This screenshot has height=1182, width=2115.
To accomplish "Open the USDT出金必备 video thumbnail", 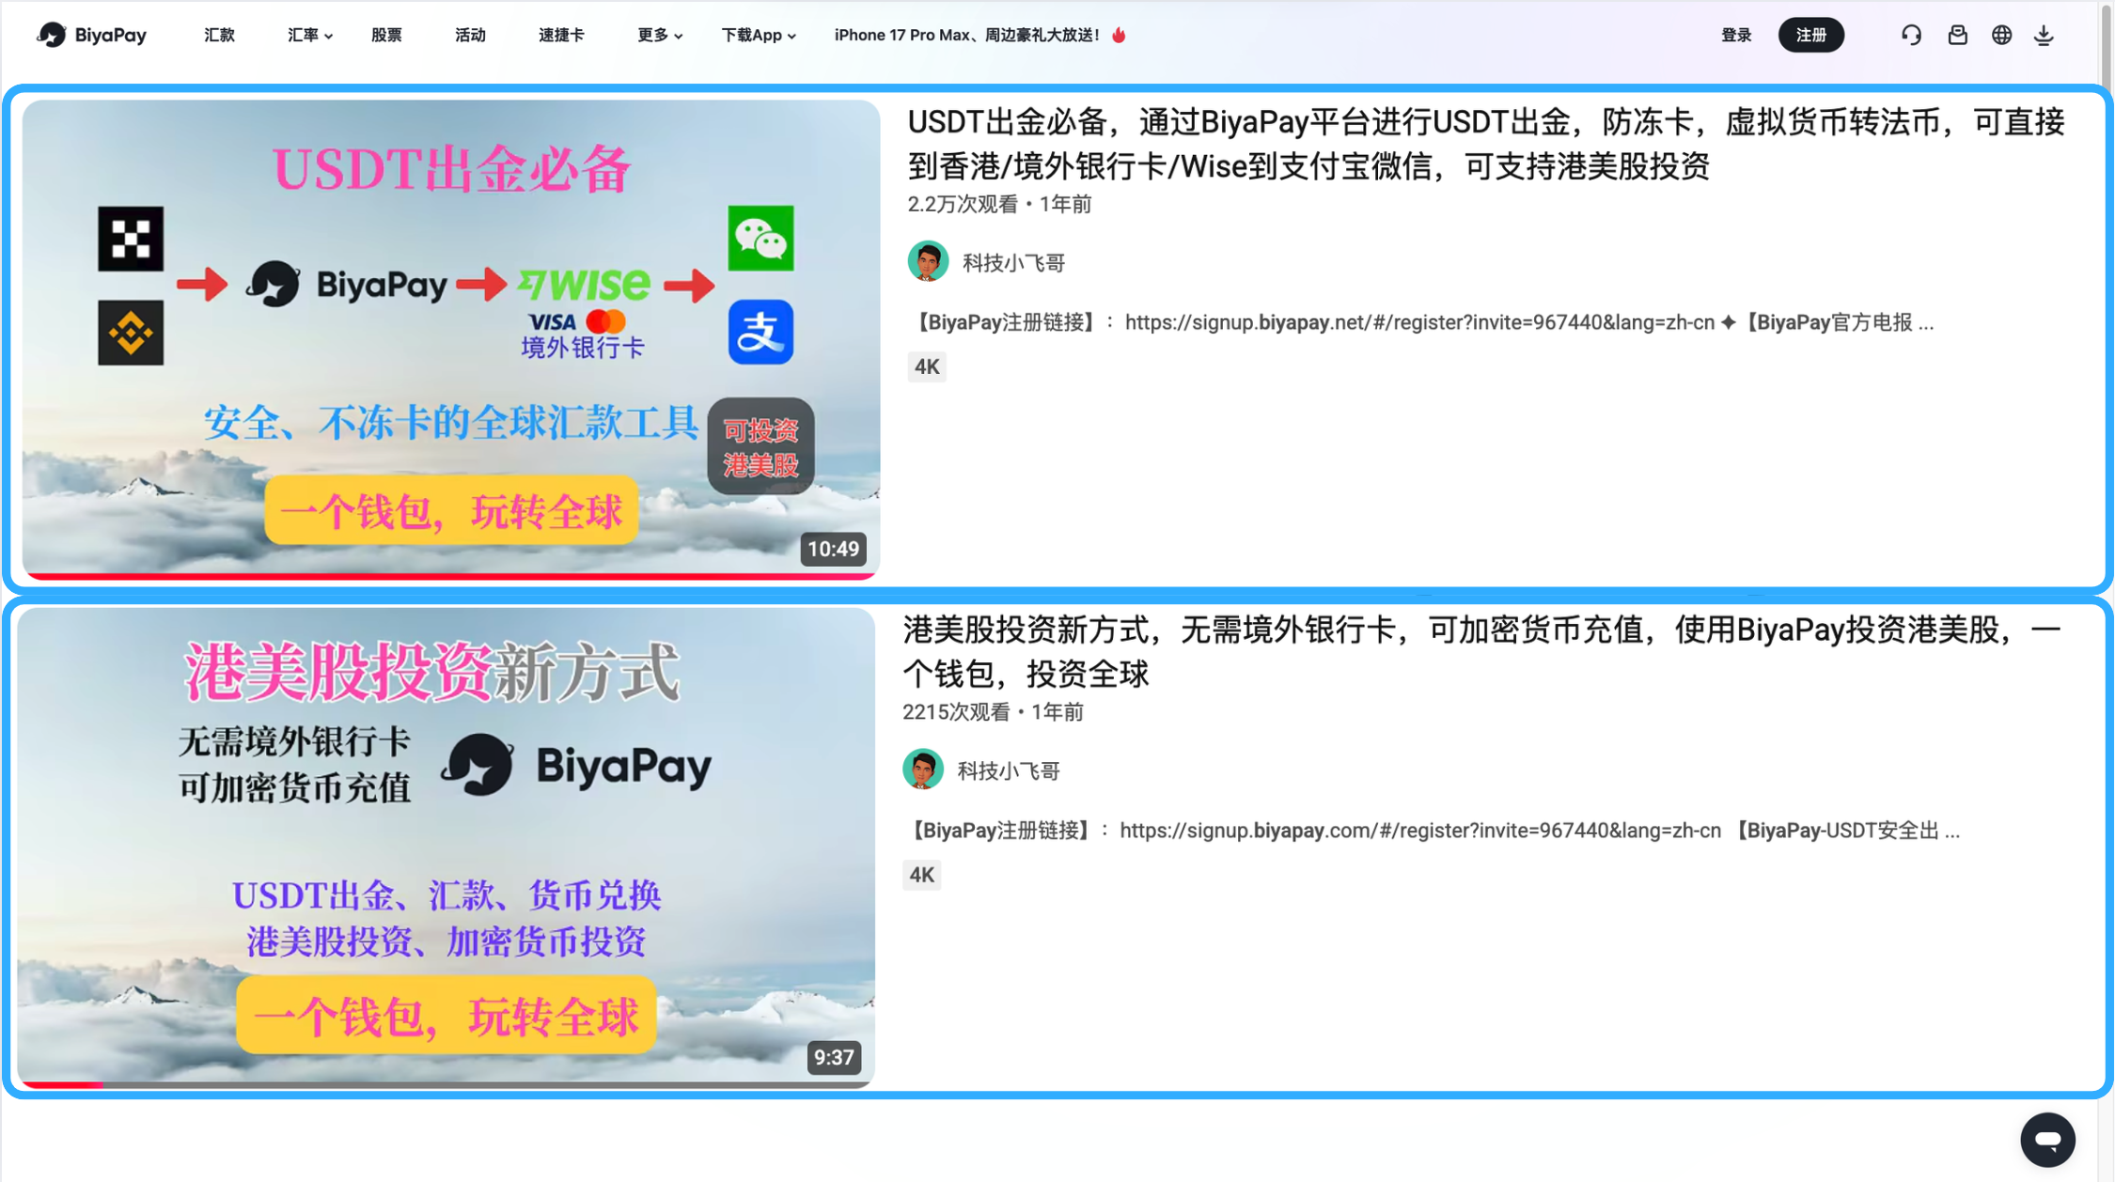I will (451, 338).
